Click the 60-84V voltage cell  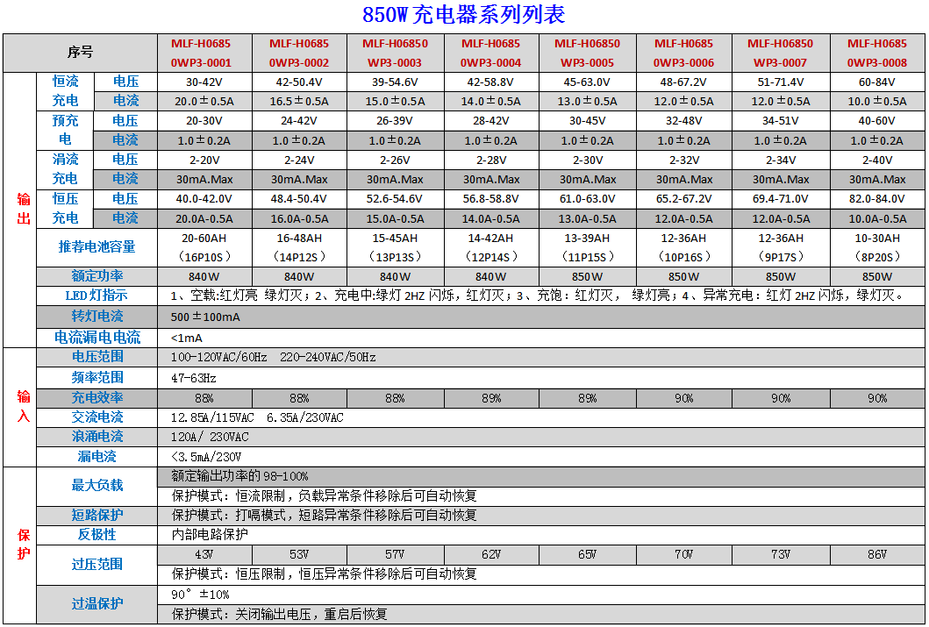pyautogui.click(x=876, y=82)
